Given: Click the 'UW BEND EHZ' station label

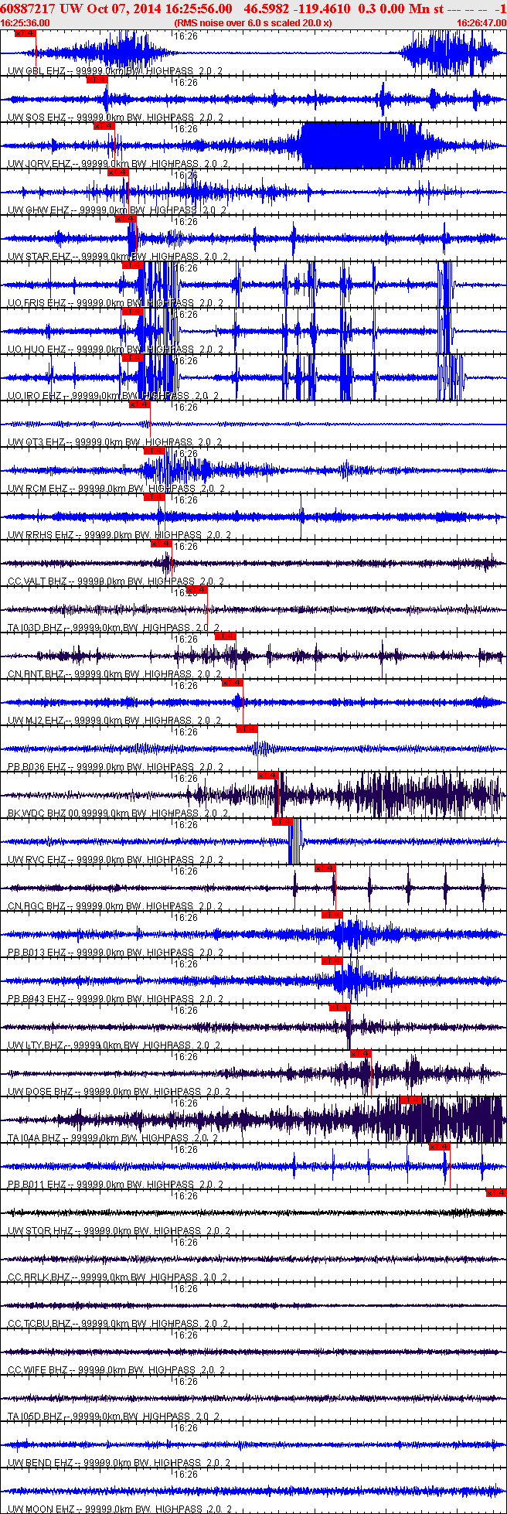Looking at the screenshot, I should click(x=40, y=1463).
